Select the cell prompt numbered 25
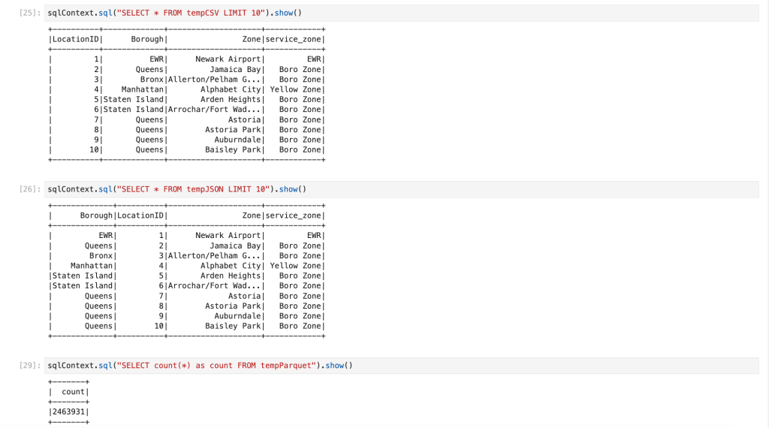The image size is (769, 428). coord(30,14)
